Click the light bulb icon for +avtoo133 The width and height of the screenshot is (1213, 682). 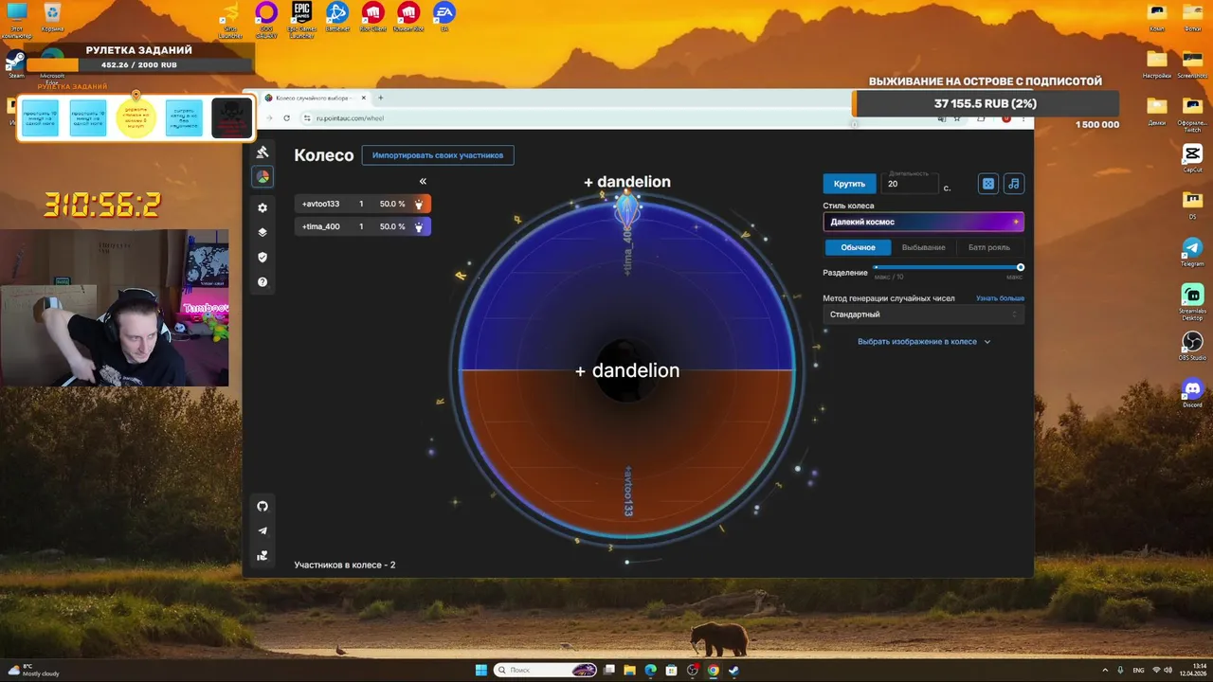419,204
